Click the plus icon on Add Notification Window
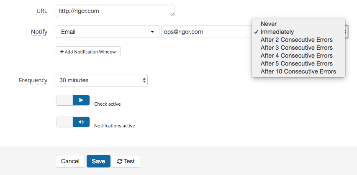The image size is (357, 175). click(x=62, y=52)
